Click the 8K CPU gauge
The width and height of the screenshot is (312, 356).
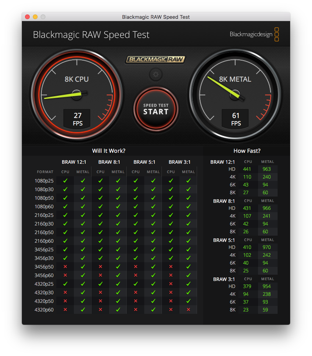pos(77,95)
